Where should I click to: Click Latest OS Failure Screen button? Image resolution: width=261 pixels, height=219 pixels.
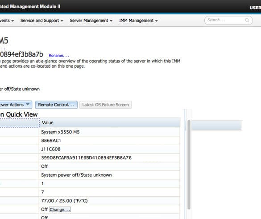click(106, 105)
